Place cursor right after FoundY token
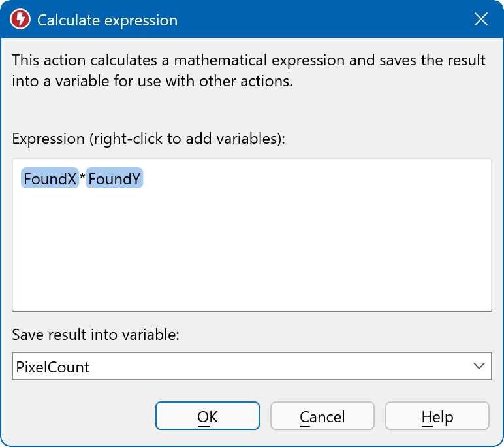The height and width of the screenshot is (447, 504). 145,178
